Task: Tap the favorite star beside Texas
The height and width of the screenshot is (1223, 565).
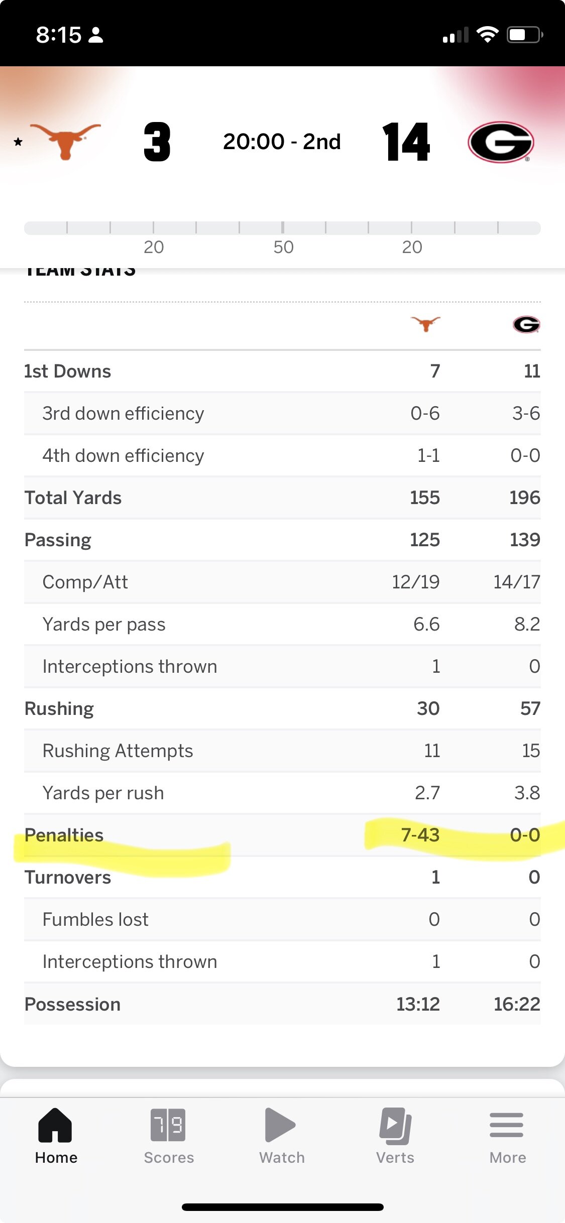Action: tap(18, 142)
